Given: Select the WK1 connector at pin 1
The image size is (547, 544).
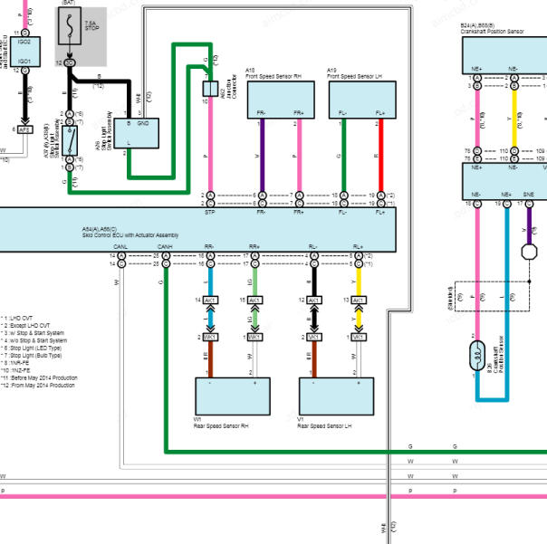Looking at the screenshot, I should (254, 338).
